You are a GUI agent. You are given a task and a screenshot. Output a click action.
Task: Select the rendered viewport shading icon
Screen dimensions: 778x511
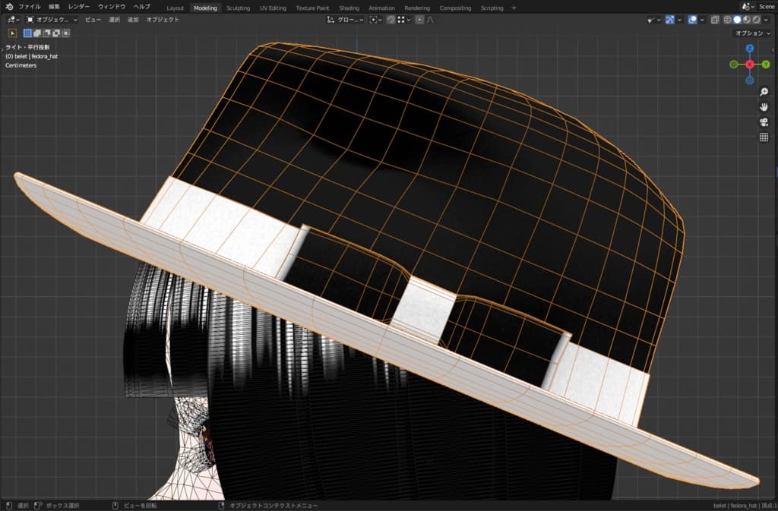click(x=757, y=20)
